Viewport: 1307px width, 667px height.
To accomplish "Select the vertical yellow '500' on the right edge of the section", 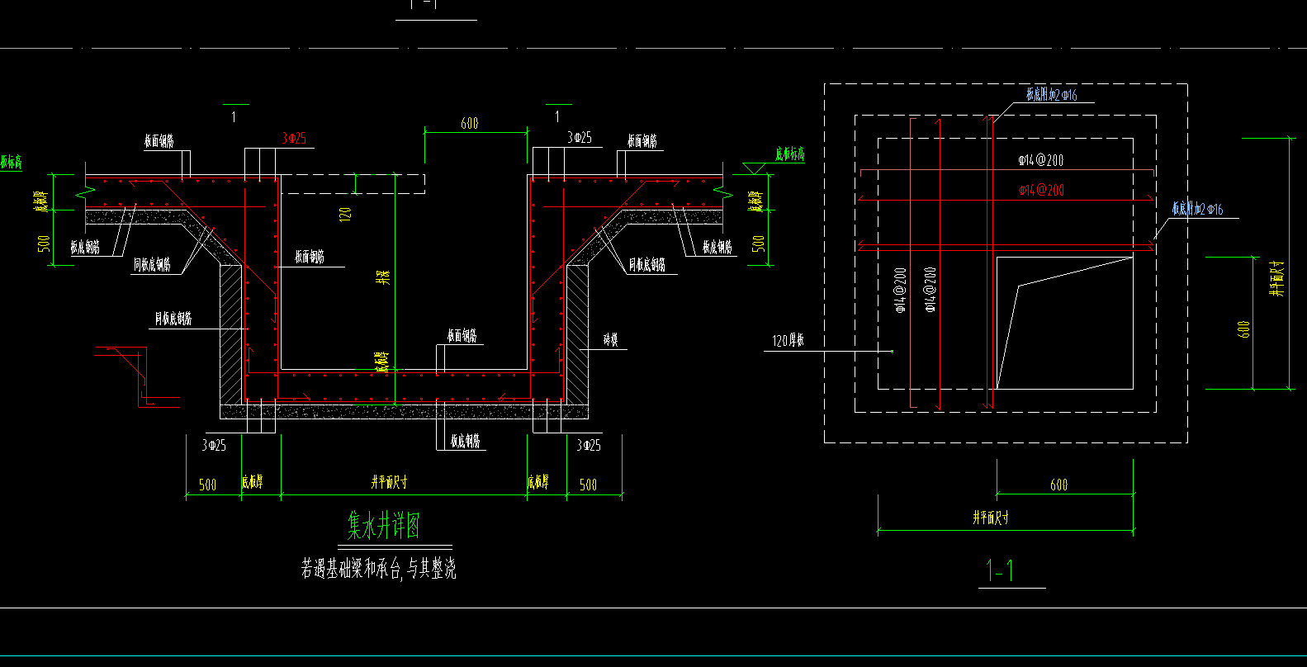I will pos(759,244).
